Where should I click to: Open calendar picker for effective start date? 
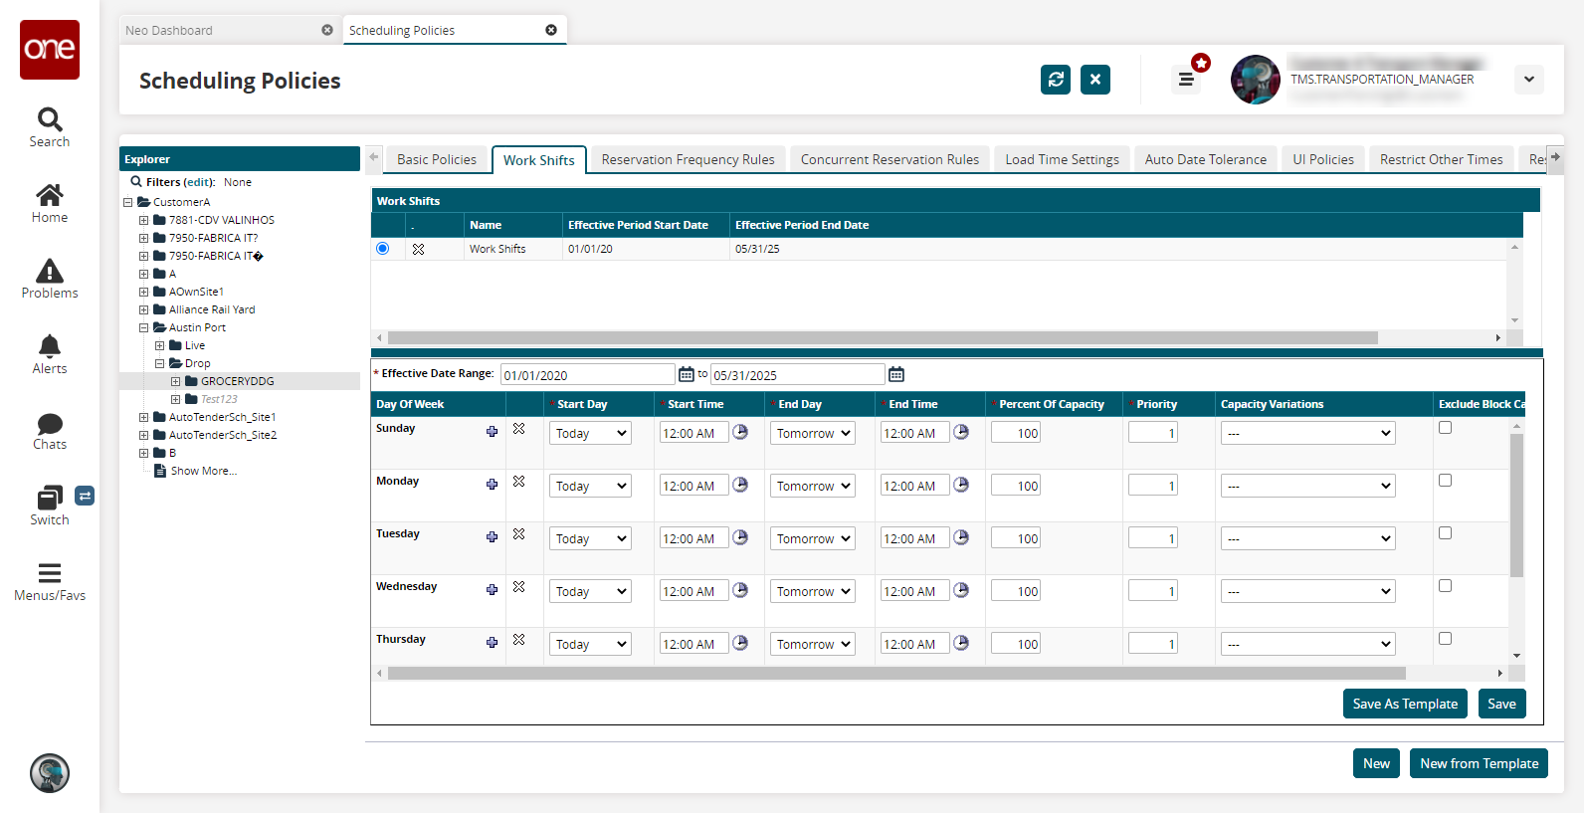point(687,374)
